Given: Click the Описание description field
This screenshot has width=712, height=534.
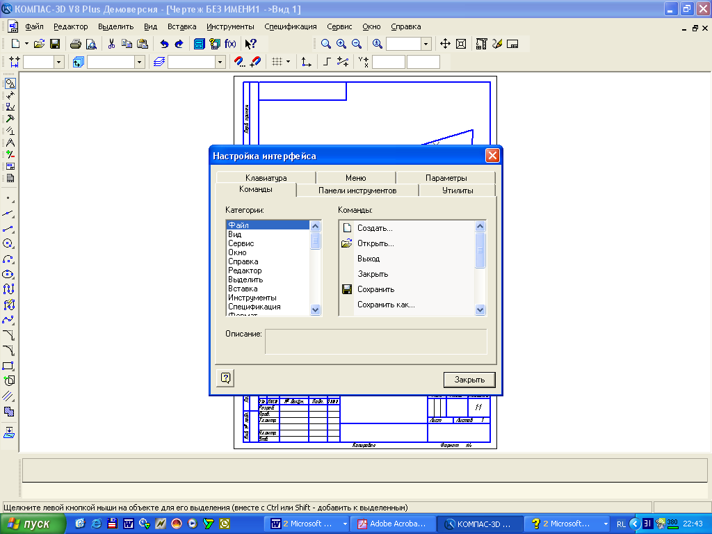Looking at the screenshot, I should pos(376,341).
